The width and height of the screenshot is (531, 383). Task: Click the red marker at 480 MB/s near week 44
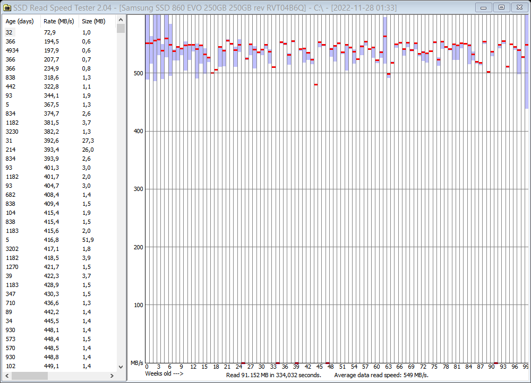(316, 84)
